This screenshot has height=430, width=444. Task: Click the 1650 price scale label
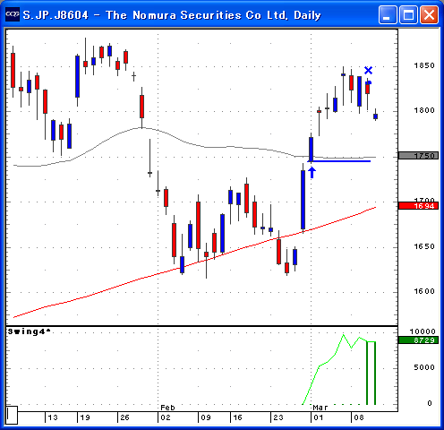pos(424,246)
